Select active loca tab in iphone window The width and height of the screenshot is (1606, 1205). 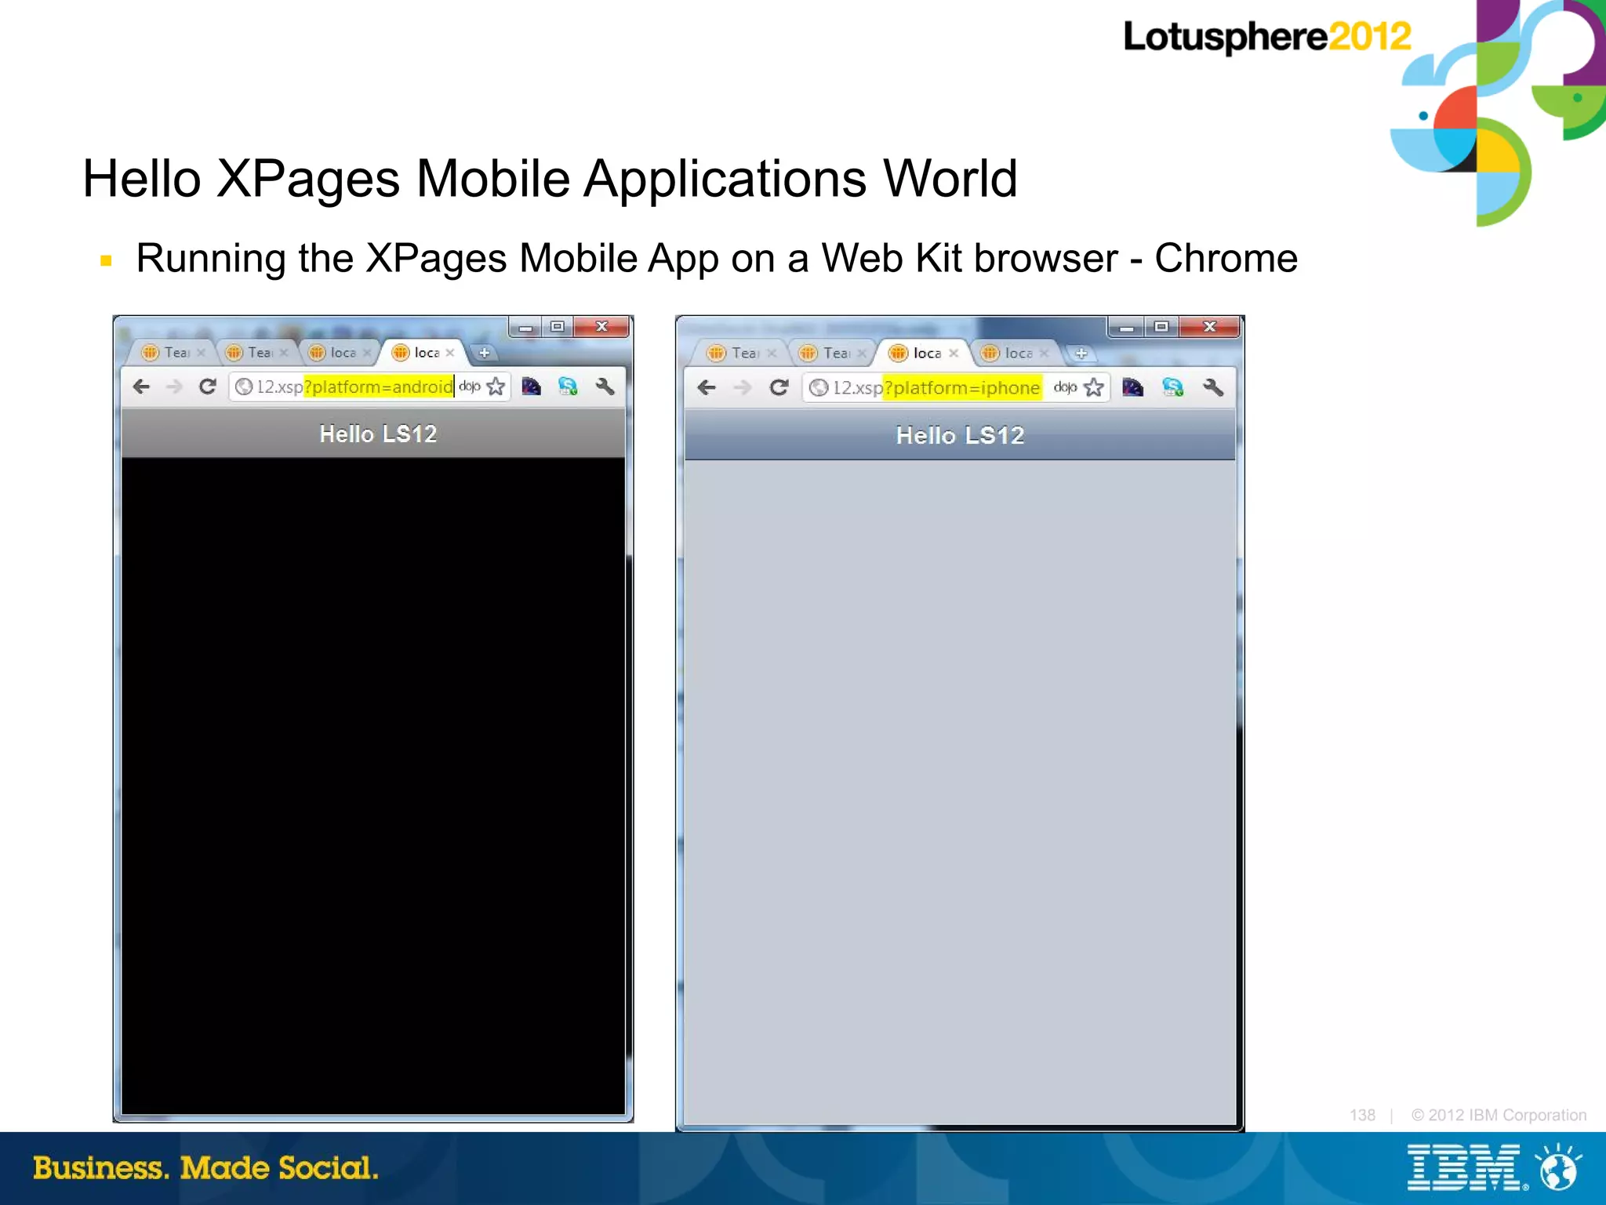click(x=923, y=353)
